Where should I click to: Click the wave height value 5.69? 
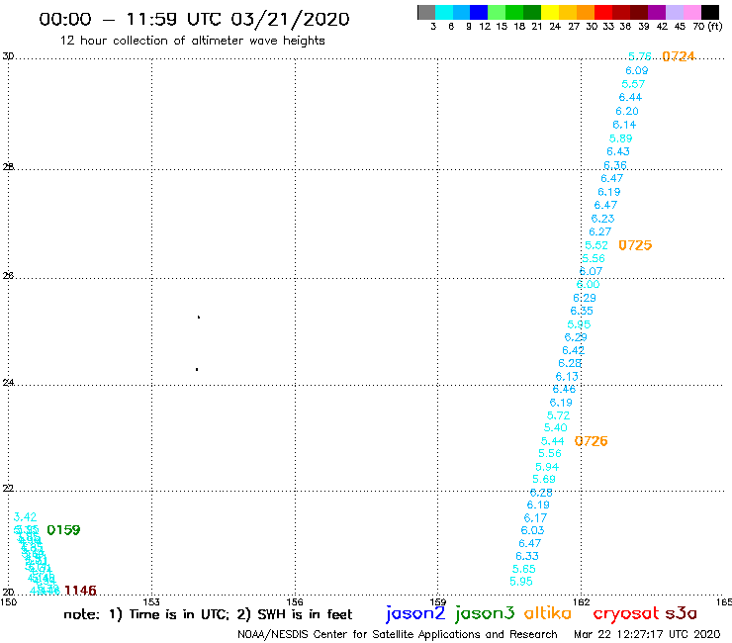[544, 479]
